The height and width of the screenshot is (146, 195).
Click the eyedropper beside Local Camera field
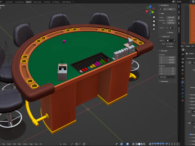pyautogui.click(x=174, y=28)
